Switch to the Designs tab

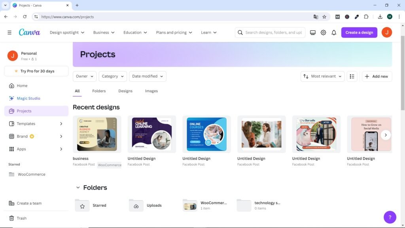[x=125, y=91]
